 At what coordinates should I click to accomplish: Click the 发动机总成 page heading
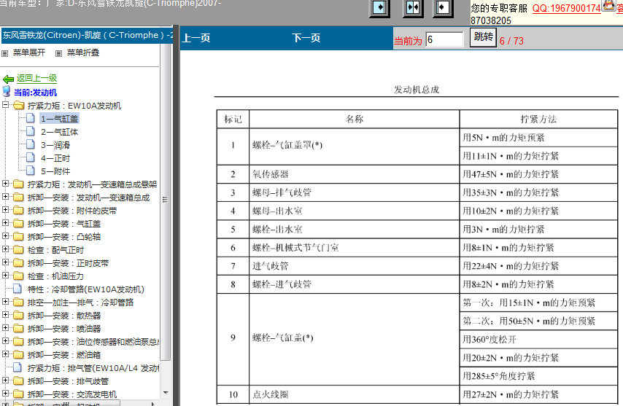(417, 90)
